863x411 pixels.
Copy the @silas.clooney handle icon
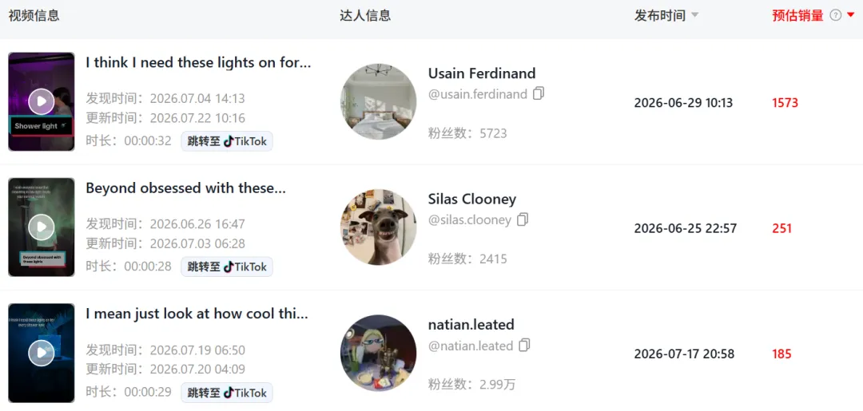523,219
